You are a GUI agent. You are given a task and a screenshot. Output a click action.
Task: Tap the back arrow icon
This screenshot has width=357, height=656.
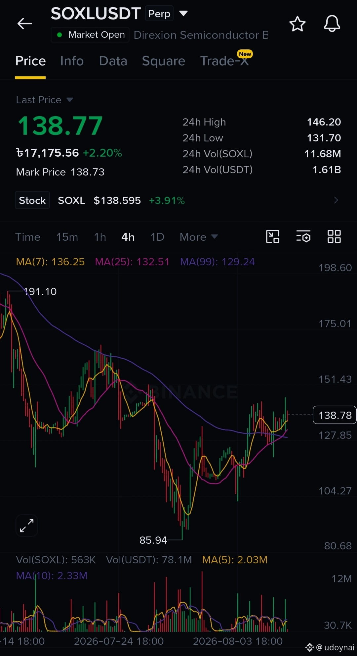pyautogui.click(x=25, y=24)
